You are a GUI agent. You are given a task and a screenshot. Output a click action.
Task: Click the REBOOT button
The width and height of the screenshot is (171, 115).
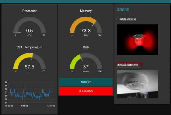pyautogui.click(x=86, y=82)
